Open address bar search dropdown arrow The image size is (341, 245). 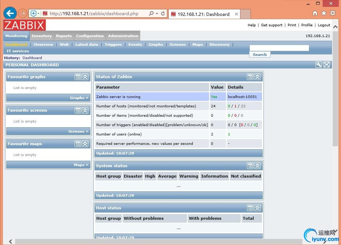tap(157, 13)
